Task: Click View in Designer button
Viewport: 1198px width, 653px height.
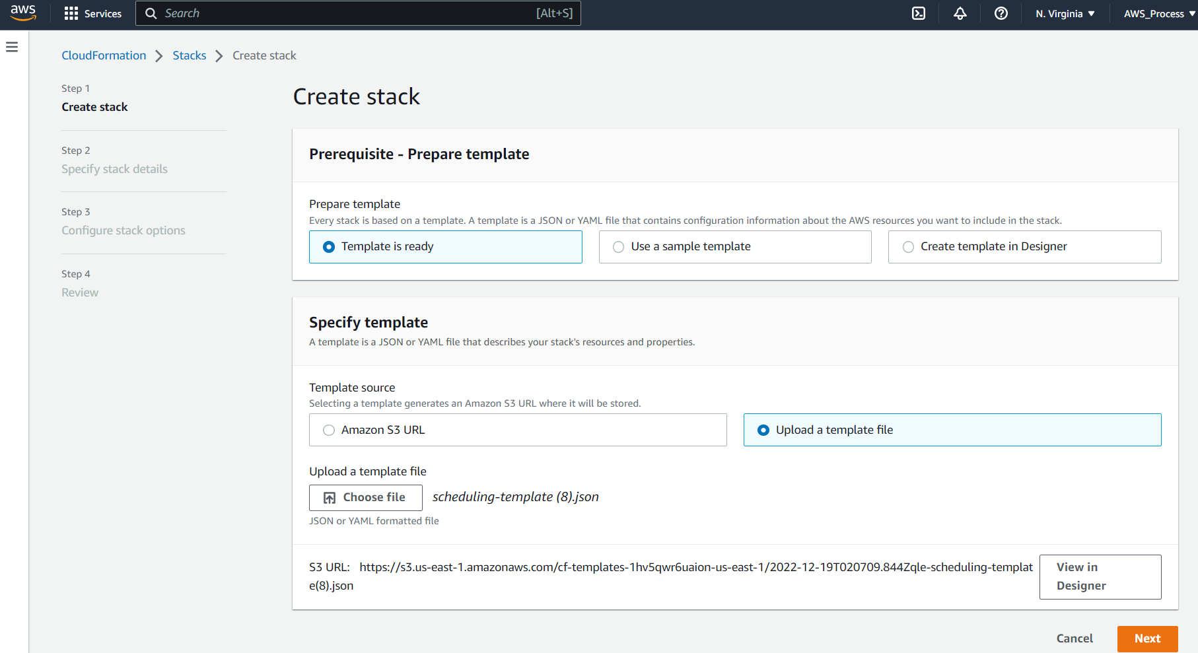Action: point(1100,577)
